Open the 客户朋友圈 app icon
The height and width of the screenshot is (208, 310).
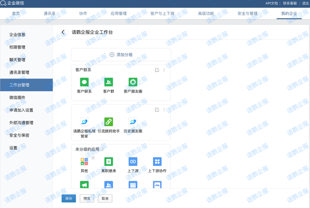(133, 82)
